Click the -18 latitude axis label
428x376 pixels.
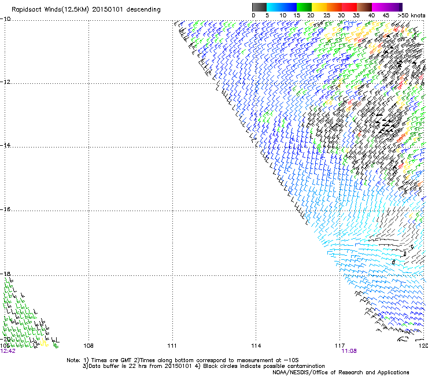[x=5, y=274]
